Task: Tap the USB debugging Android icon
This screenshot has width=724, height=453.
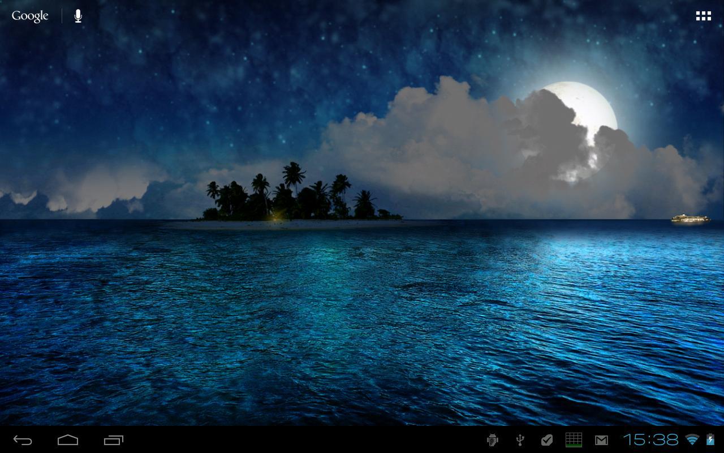Action: tap(492, 439)
